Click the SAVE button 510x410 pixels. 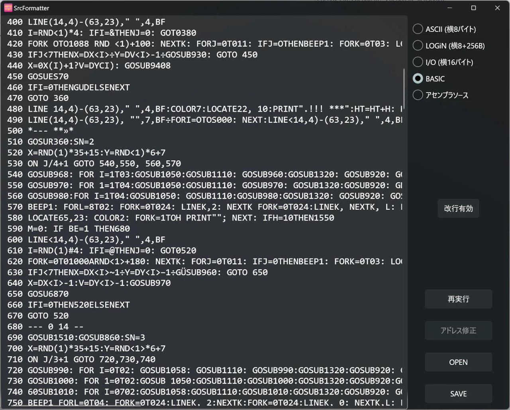click(458, 394)
